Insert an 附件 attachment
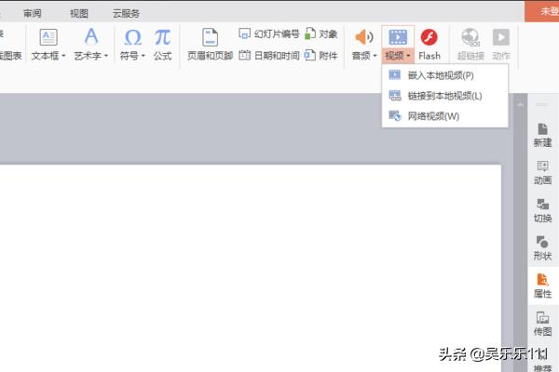559x372 pixels. [321, 56]
